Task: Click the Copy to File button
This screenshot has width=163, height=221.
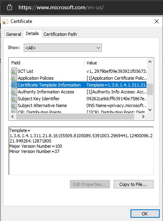Action: pyautogui.click(x=133, y=184)
